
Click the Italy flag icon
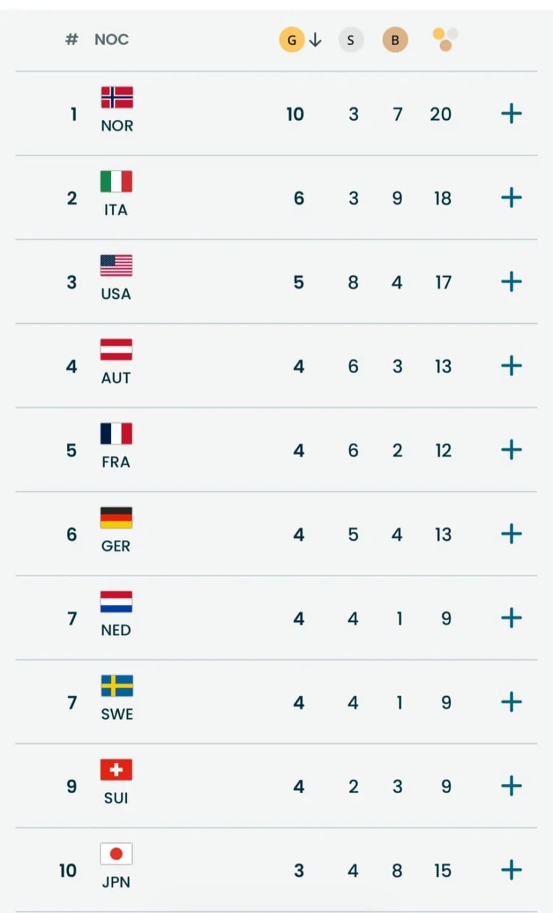click(116, 181)
